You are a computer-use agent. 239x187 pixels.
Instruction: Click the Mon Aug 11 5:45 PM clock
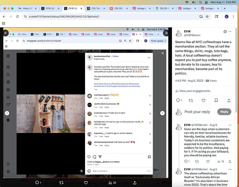click(x=223, y=2)
